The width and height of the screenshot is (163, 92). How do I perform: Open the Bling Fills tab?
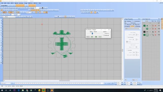pos(136,25)
